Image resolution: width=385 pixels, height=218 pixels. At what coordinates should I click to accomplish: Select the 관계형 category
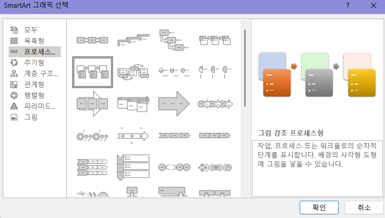tap(35, 84)
